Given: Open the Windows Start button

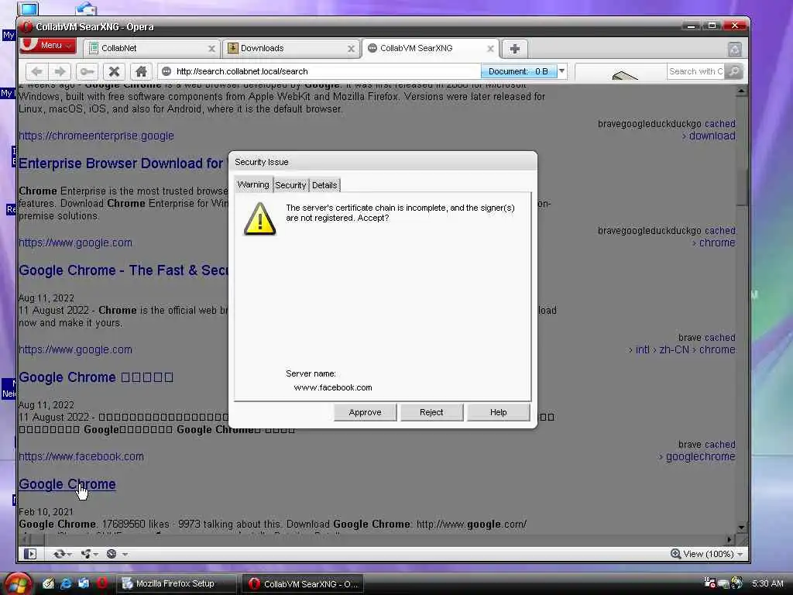Looking at the screenshot, I should point(17,584).
